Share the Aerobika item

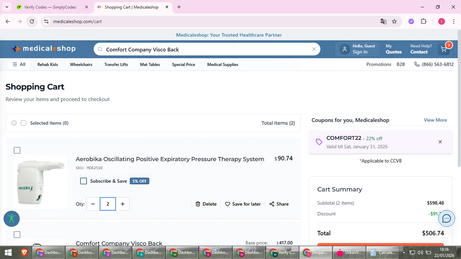pos(279,204)
